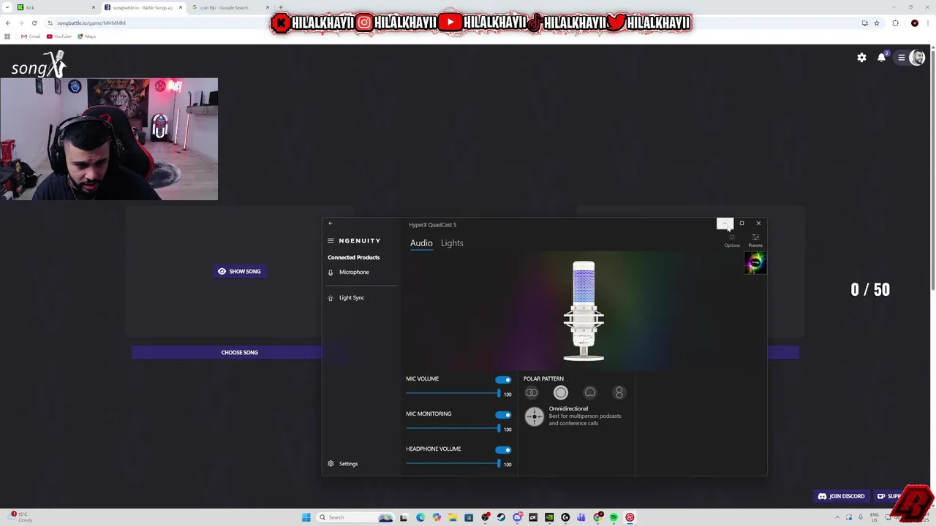Open the weather widget on the taskbar
Viewport: 936px width, 526px height.
(19, 517)
